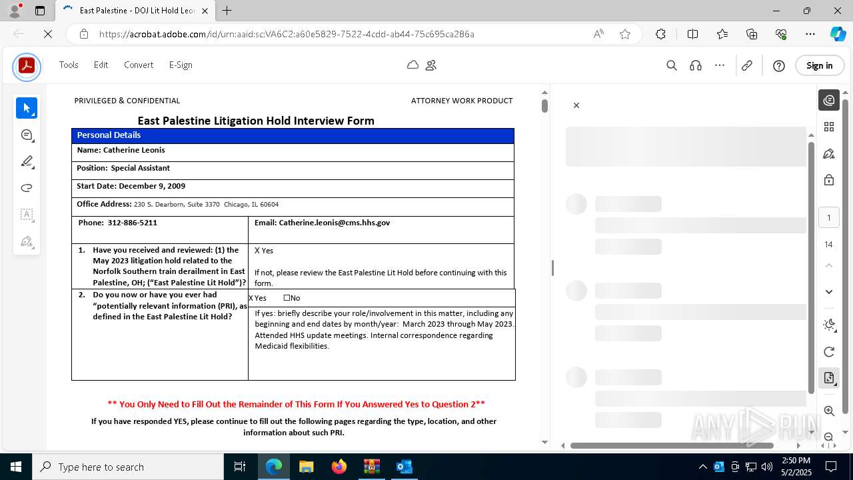Viewport: 853px width, 480px height.
Task: Choose the freehand draw loop tool
Action: [x=27, y=188]
